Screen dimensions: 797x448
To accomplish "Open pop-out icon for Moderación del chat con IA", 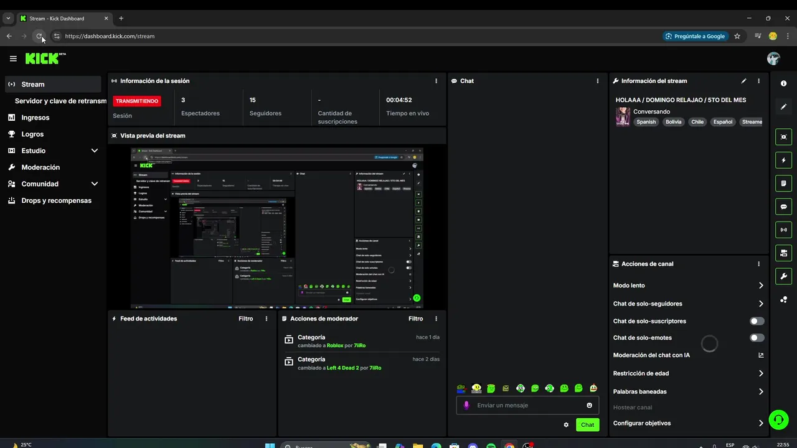I will point(761,355).
